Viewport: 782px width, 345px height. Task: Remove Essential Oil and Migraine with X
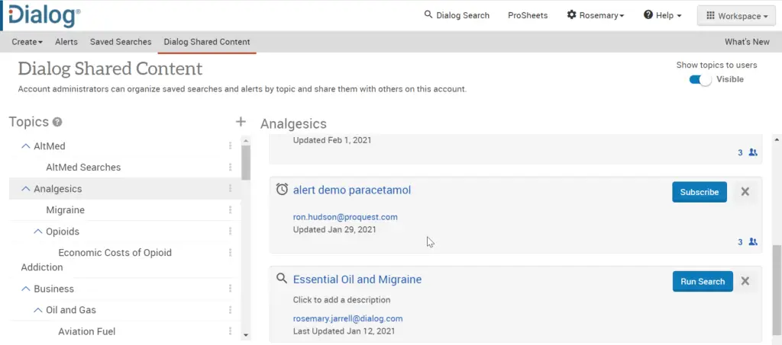tap(745, 281)
